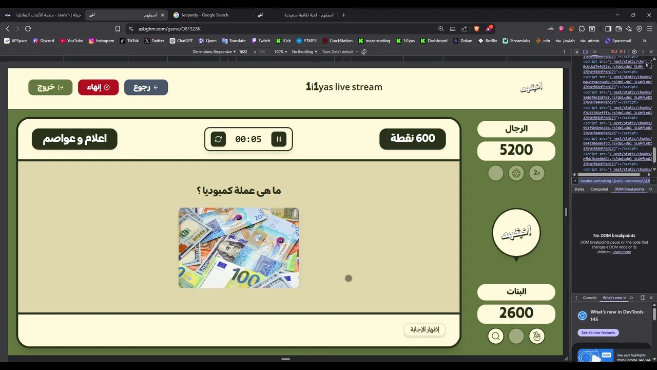Open the currency banknotes question image
The height and width of the screenshot is (370, 657).
click(239, 248)
